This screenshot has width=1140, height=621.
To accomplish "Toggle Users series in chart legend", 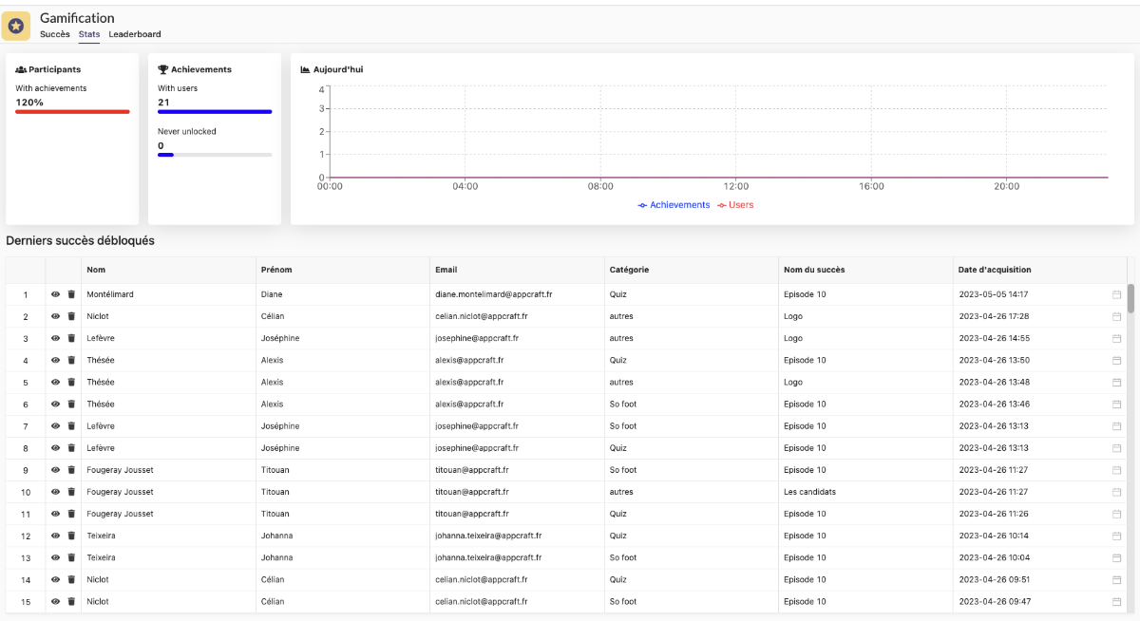I will (735, 205).
